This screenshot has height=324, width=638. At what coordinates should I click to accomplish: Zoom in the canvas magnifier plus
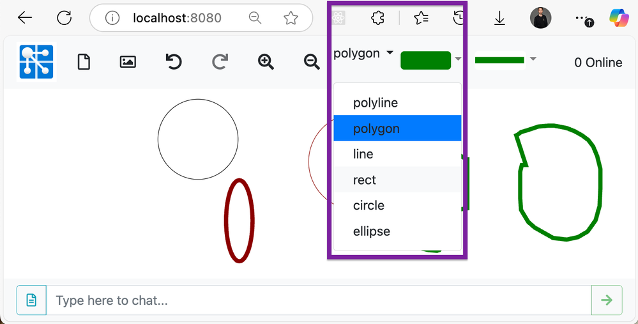point(266,62)
